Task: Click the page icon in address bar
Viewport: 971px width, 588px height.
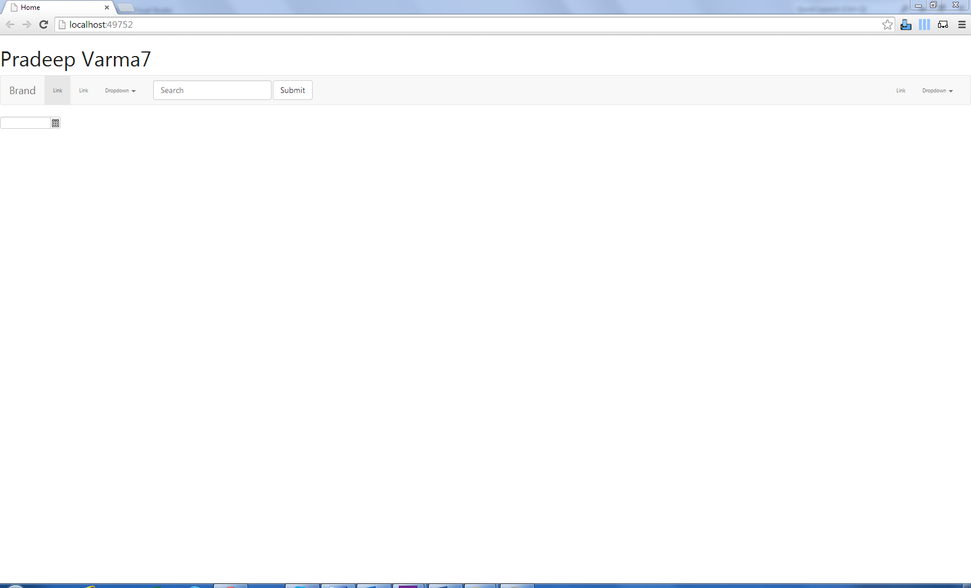Action: (62, 24)
